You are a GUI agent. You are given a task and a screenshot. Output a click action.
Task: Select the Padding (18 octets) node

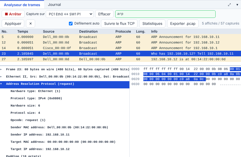[23, 156]
